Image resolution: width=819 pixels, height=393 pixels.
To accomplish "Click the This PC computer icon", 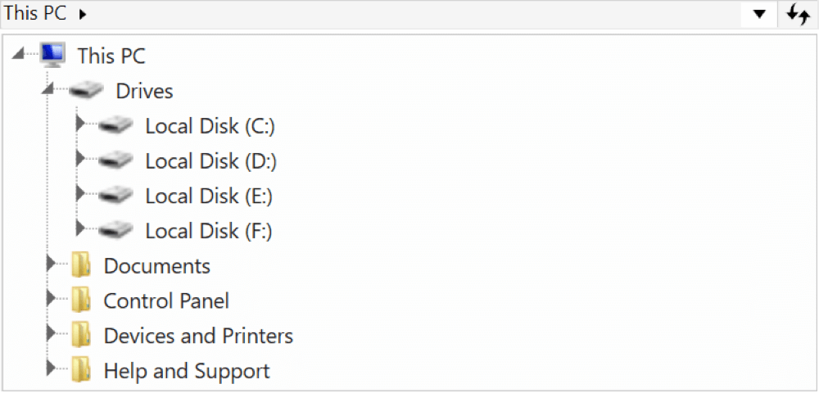I will tap(52, 55).
